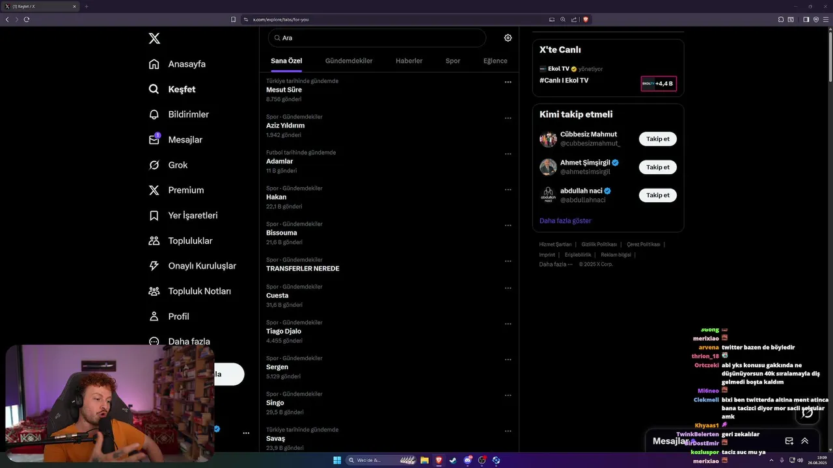
Task: Select the Sana Özel tab
Action: click(x=286, y=60)
